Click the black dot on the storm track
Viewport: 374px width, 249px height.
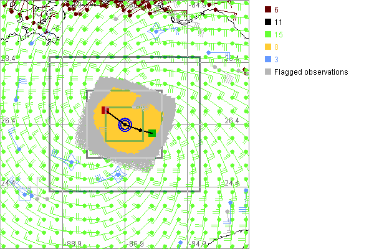point(138,129)
